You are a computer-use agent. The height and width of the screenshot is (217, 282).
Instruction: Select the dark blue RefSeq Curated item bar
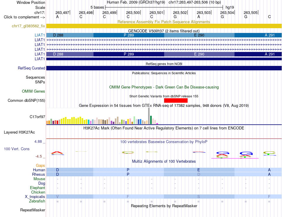pyautogui.click(x=164, y=68)
